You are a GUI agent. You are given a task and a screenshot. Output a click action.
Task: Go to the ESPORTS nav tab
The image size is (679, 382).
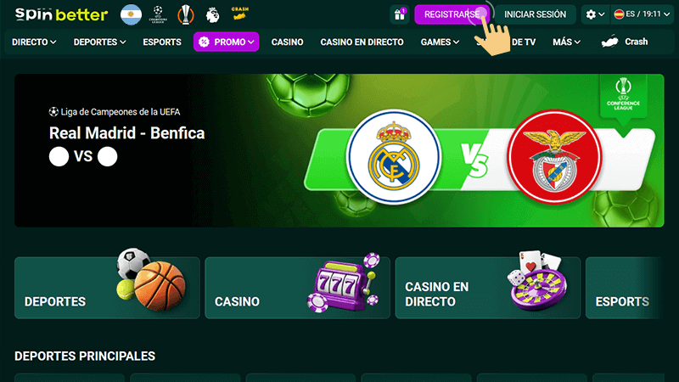[x=162, y=42]
